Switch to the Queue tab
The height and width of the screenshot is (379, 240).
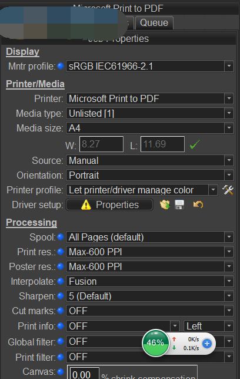pyautogui.click(x=154, y=23)
